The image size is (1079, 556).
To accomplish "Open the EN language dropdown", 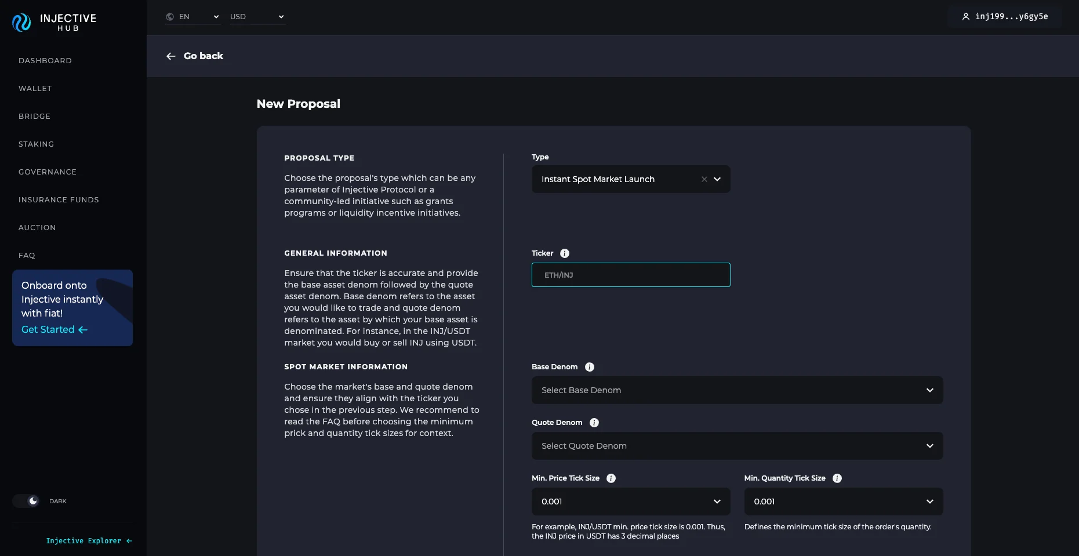I will (193, 17).
